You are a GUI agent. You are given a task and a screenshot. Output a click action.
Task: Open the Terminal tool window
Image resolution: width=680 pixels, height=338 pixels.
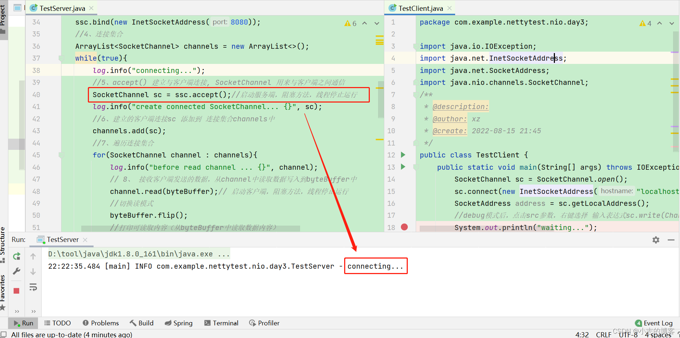tap(221, 323)
